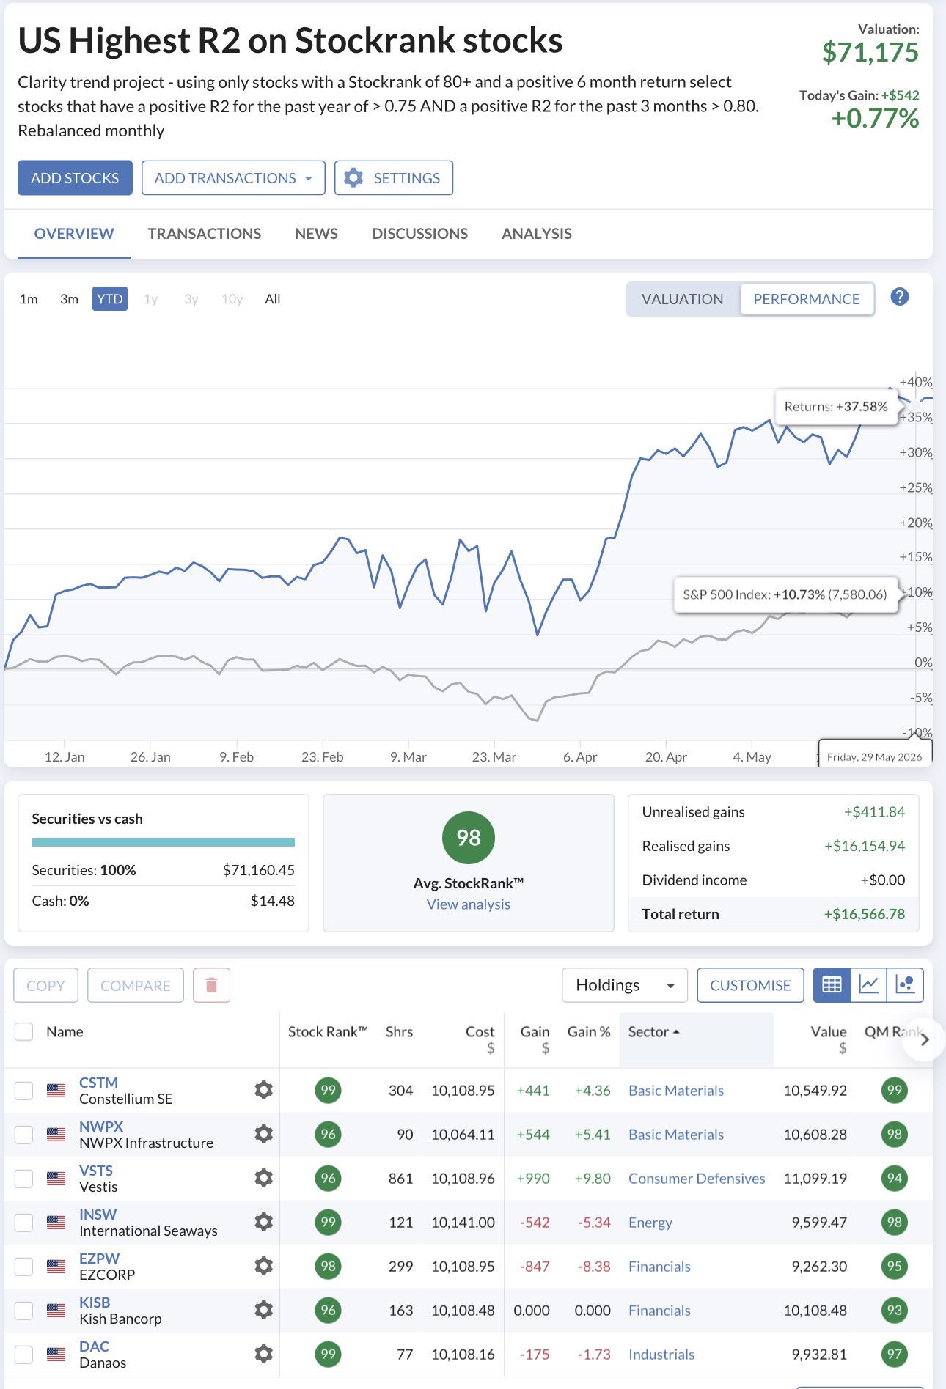
Task: Open the gear menu for EZPW EZCORP
Action: coord(263,1266)
